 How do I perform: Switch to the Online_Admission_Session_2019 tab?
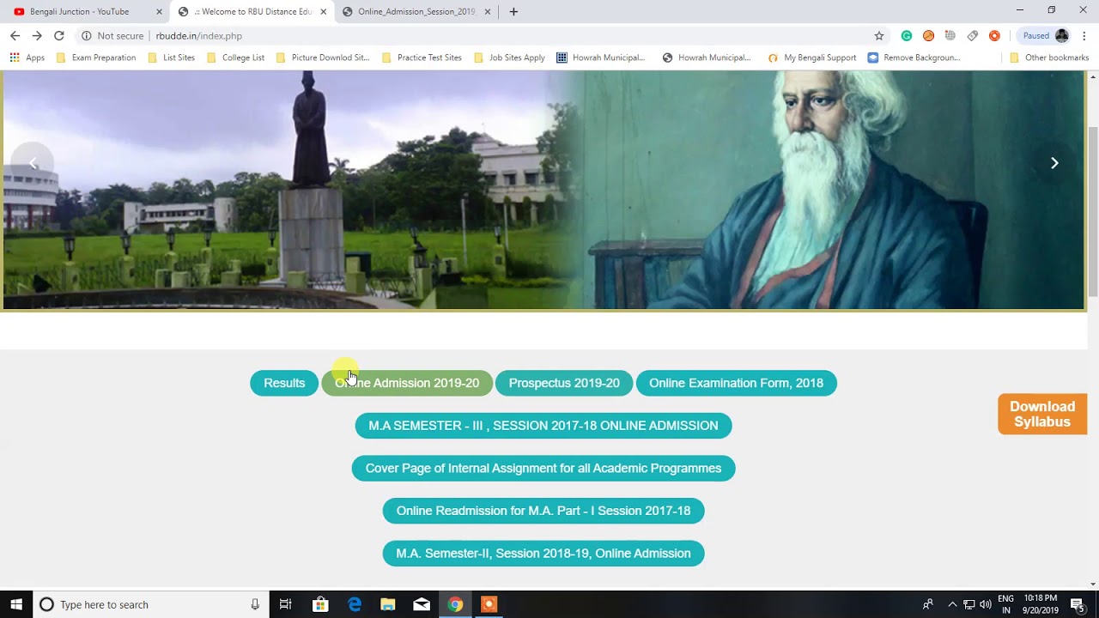416,12
